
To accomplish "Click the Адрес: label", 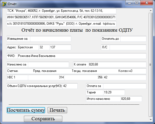I will click(x=12, y=47).
